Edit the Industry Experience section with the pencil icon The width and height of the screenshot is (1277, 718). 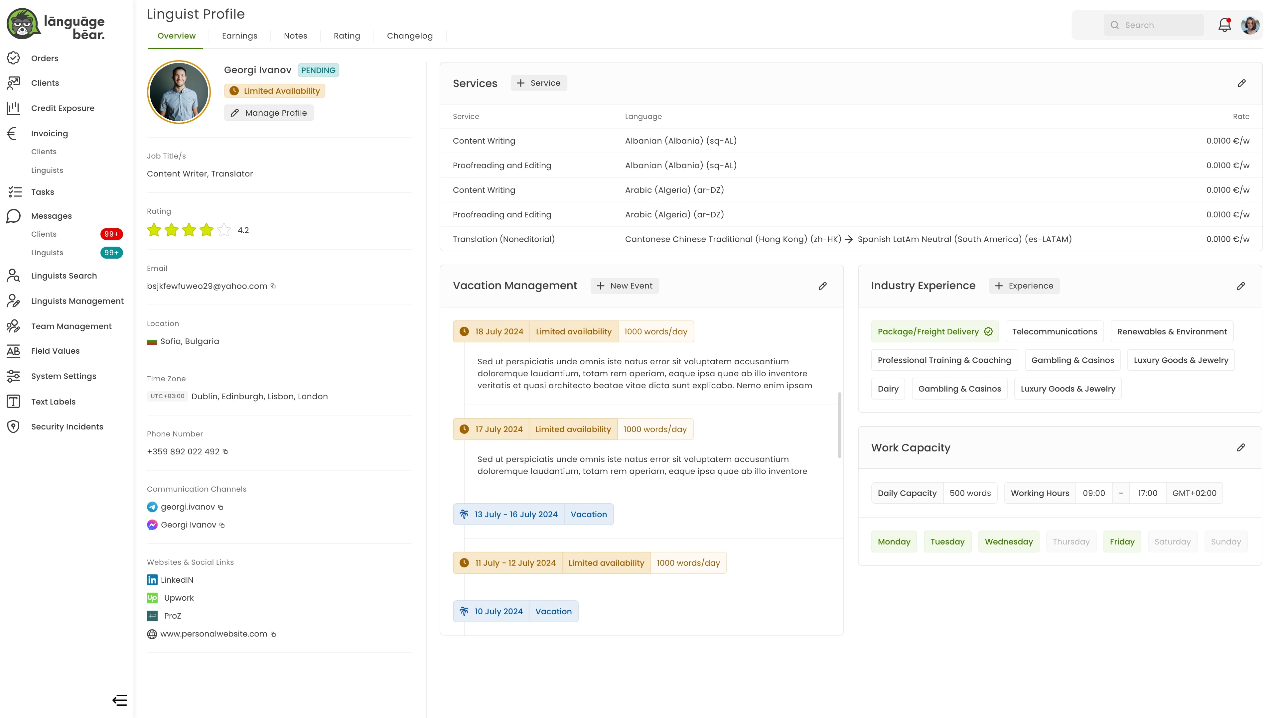pyautogui.click(x=1241, y=286)
